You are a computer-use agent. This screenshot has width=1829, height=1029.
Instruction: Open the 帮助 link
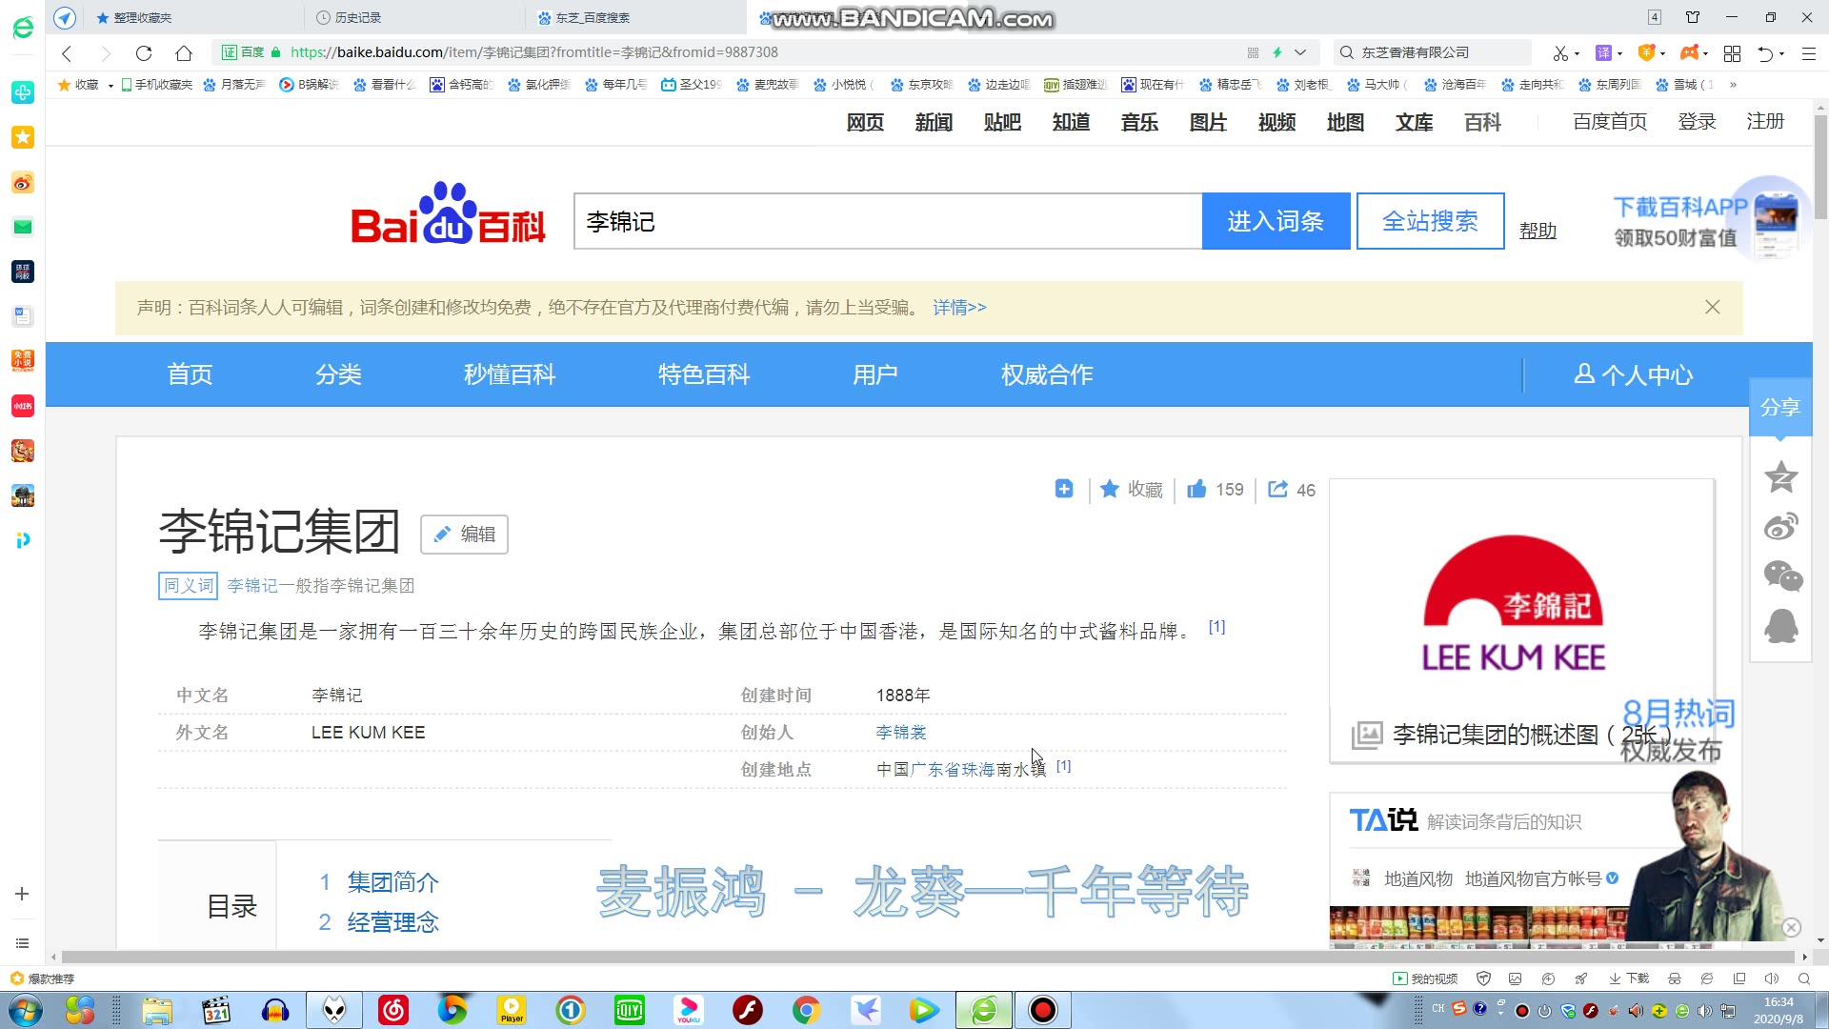(x=1538, y=231)
